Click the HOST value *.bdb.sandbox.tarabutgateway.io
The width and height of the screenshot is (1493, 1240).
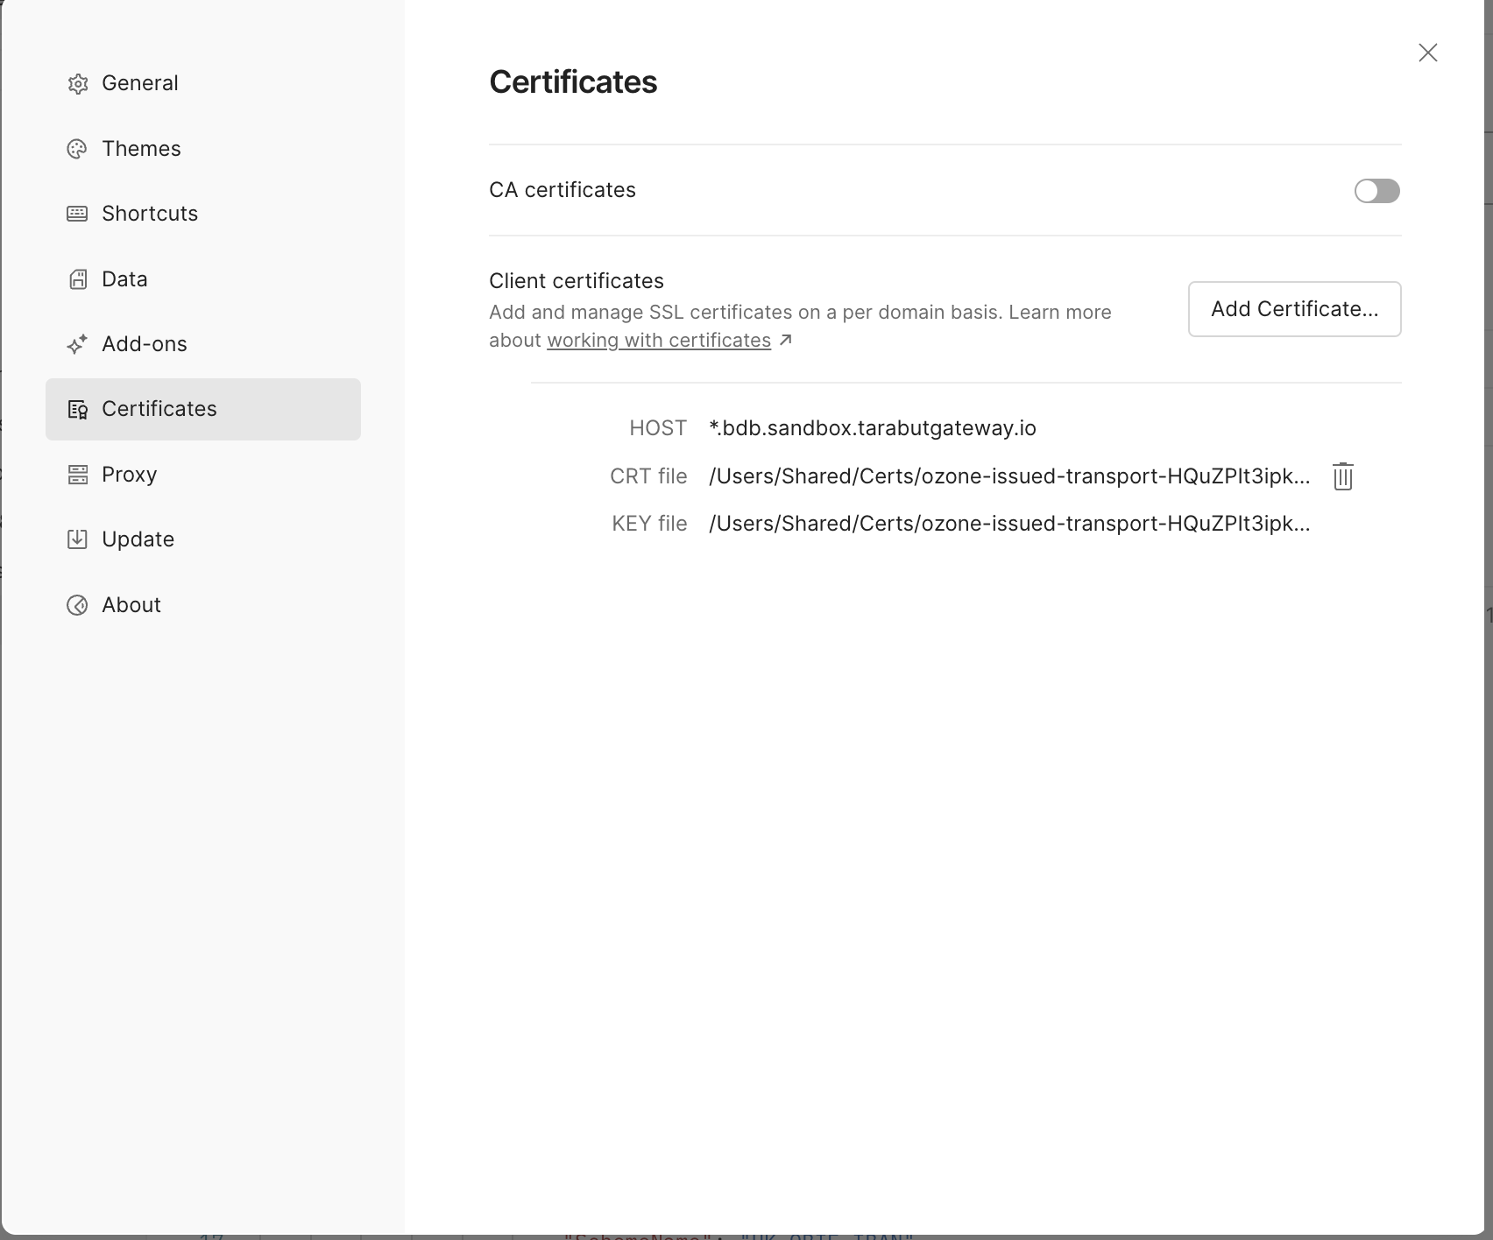[873, 428]
